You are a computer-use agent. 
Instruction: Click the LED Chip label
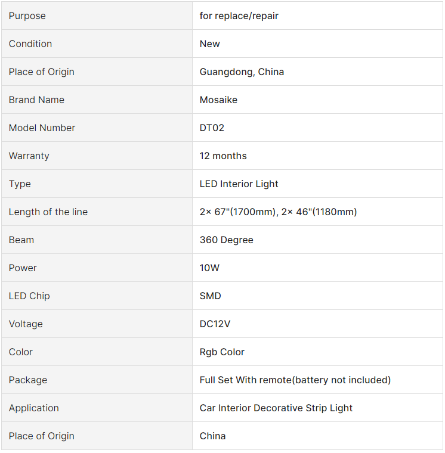(29, 296)
